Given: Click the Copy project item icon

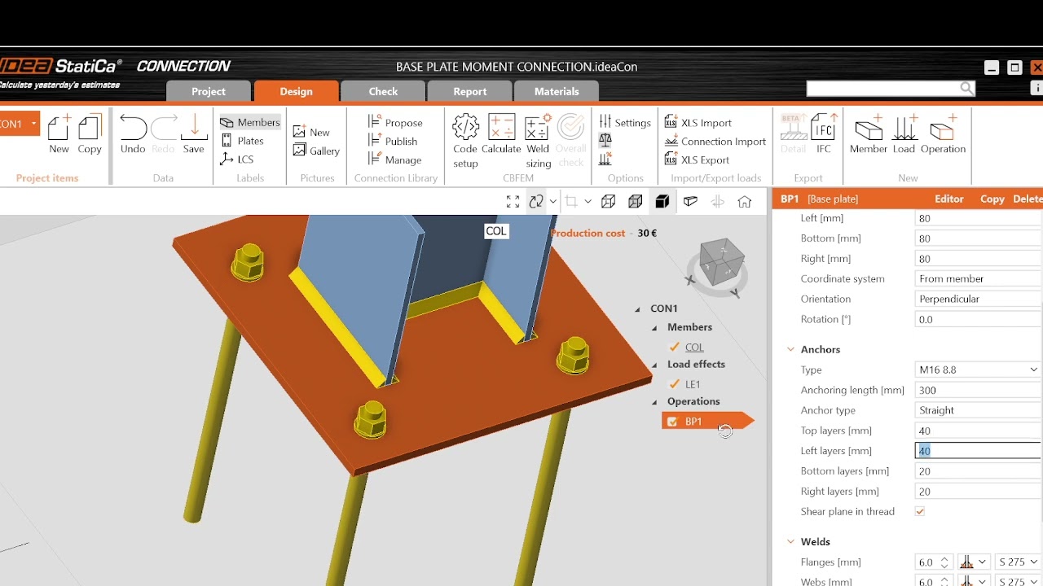Looking at the screenshot, I should pyautogui.click(x=90, y=134).
